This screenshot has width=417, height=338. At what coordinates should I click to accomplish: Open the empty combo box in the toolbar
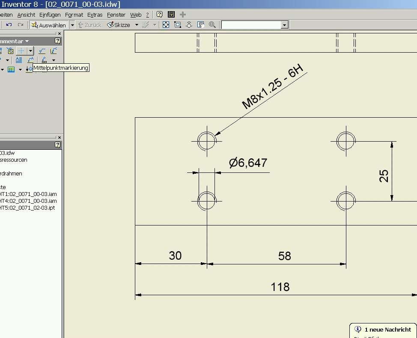pos(284,25)
